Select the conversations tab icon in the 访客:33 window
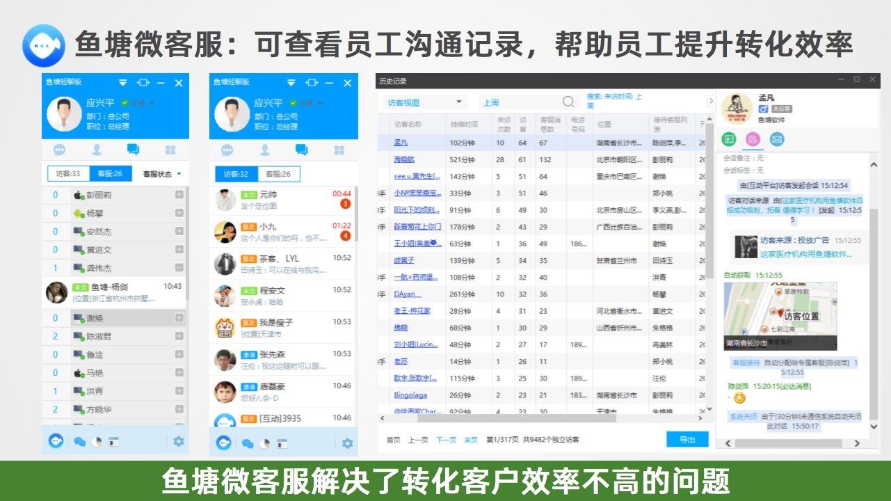 pos(133,149)
